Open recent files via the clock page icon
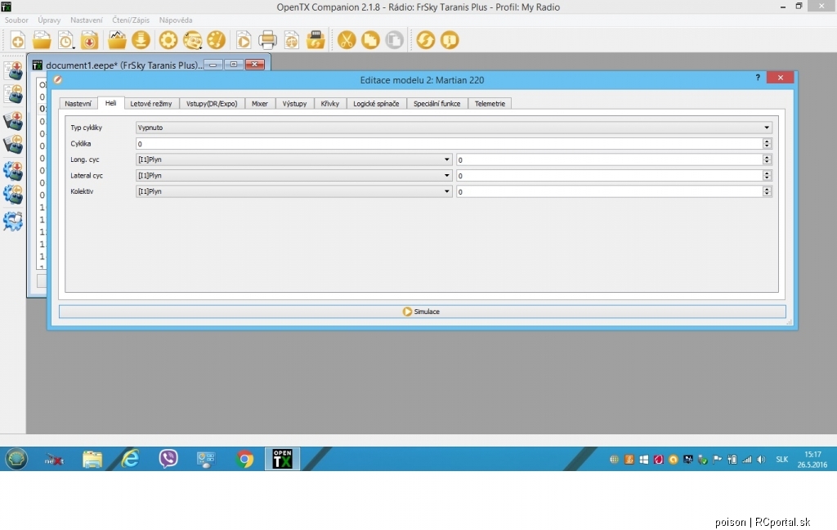This screenshot has height=530, width=837. (x=65, y=40)
